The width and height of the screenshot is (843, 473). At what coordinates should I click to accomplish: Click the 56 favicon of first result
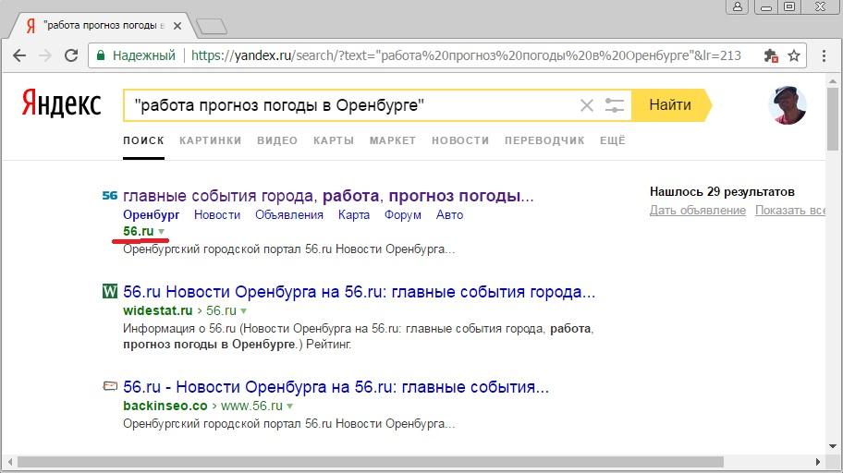tap(110, 196)
